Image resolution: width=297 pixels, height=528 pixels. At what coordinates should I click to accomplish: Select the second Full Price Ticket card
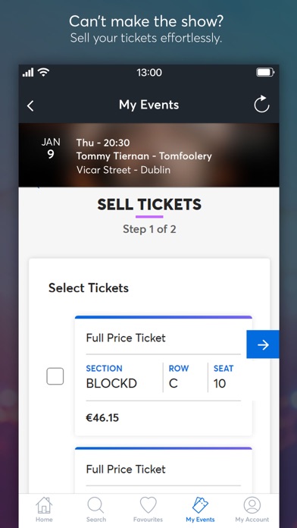pyautogui.click(x=164, y=470)
